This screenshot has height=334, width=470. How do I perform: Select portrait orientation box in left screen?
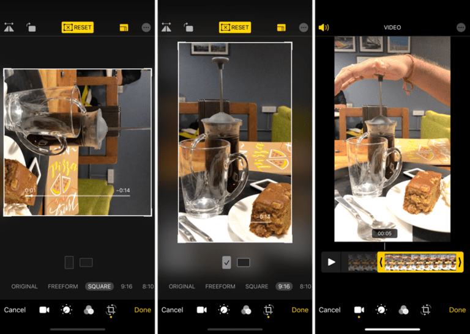[69, 263]
